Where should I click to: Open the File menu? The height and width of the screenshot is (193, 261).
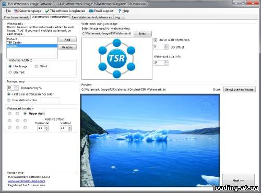pos(8,11)
